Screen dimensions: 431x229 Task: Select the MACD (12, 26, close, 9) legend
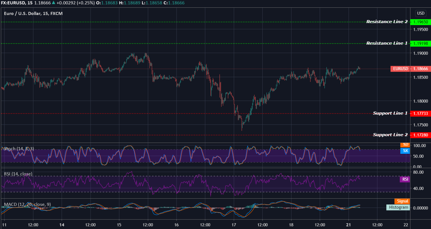point(27,205)
